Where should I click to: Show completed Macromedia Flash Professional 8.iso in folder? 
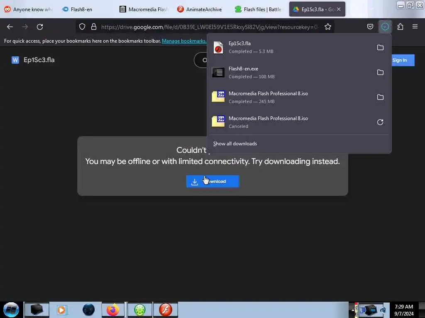point(380,97)
